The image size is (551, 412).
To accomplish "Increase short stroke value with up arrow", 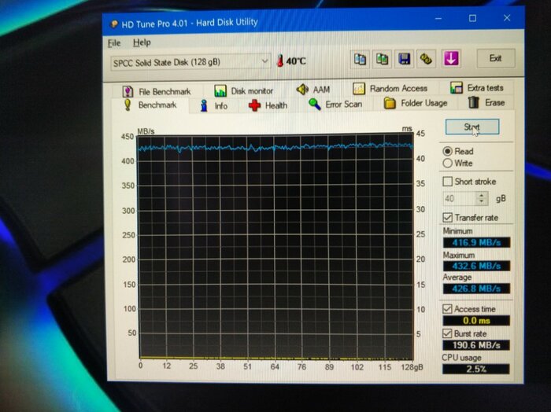I will pos(482,195).
